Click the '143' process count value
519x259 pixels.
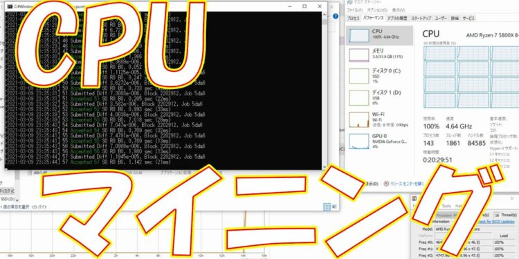point(428,143)
